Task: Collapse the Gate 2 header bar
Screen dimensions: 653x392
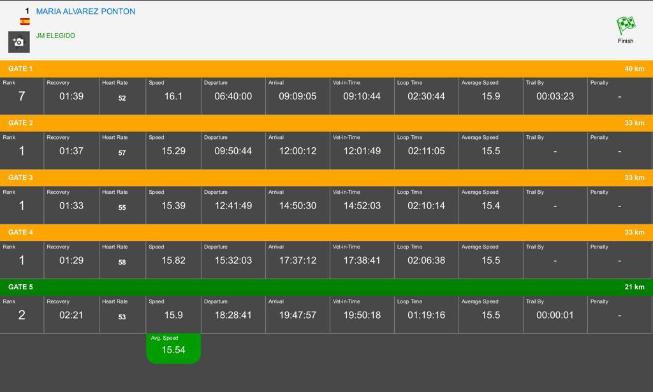Action: point(326,123)
